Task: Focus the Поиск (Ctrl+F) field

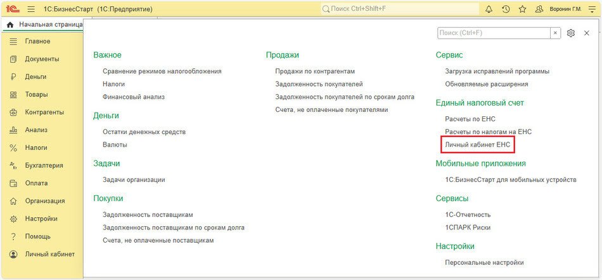Action: coord(494,33)
